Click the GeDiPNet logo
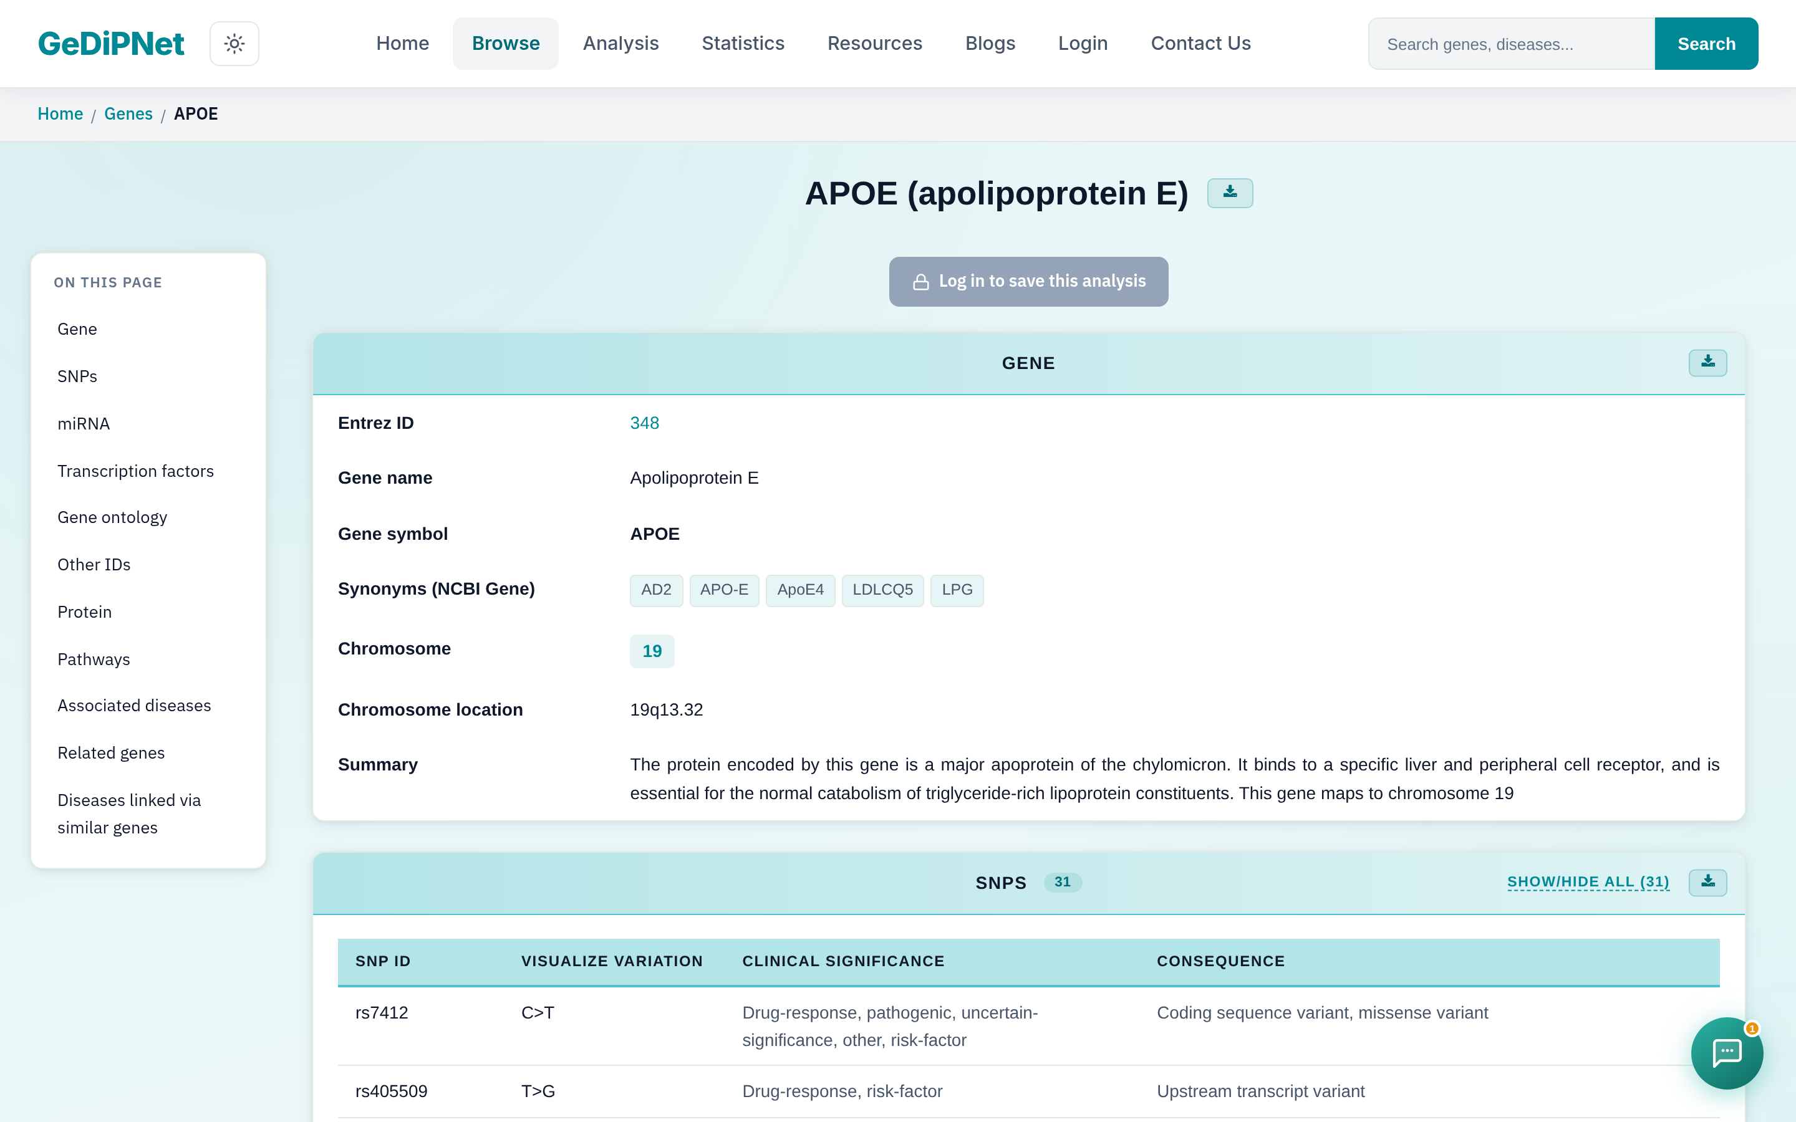Viewport: 1796px width, 1122px height. click(110, 44)
